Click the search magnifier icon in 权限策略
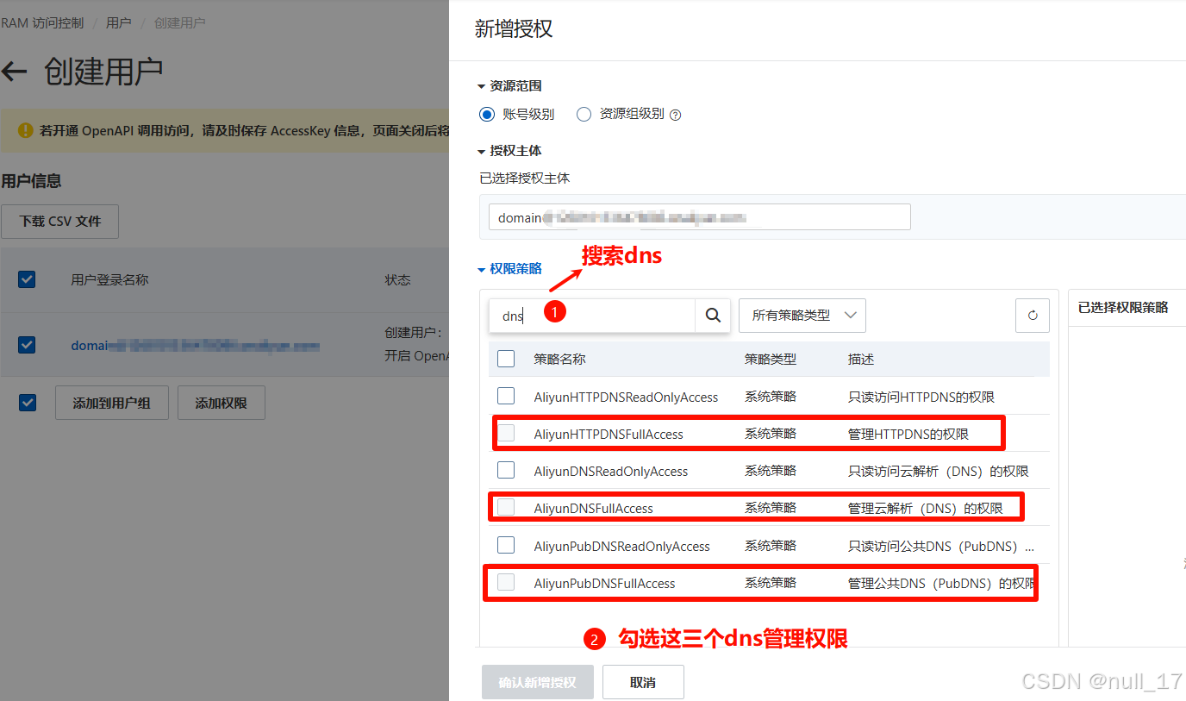 pyautogui.click(x=712, y=315)
